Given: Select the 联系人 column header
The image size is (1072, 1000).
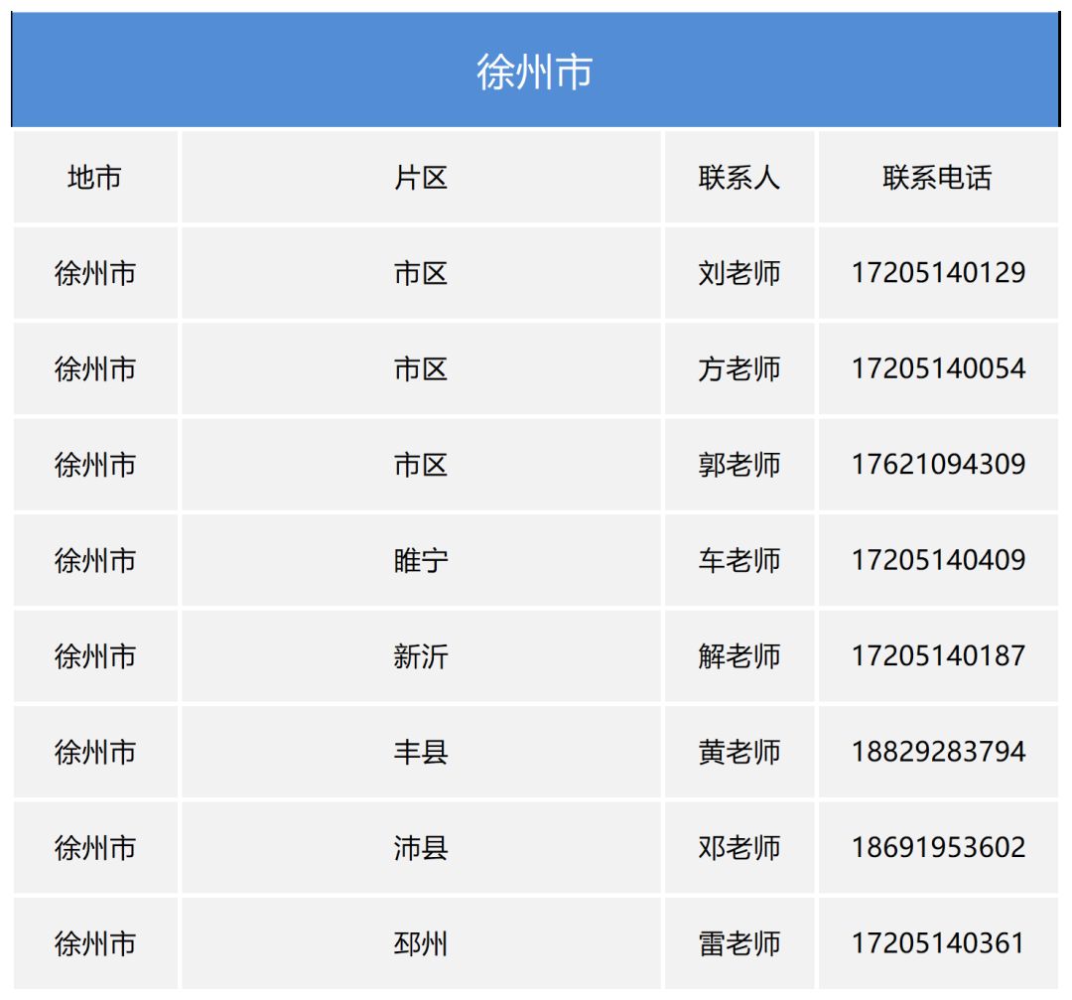Looking at the screenshot, I should 739,179.
